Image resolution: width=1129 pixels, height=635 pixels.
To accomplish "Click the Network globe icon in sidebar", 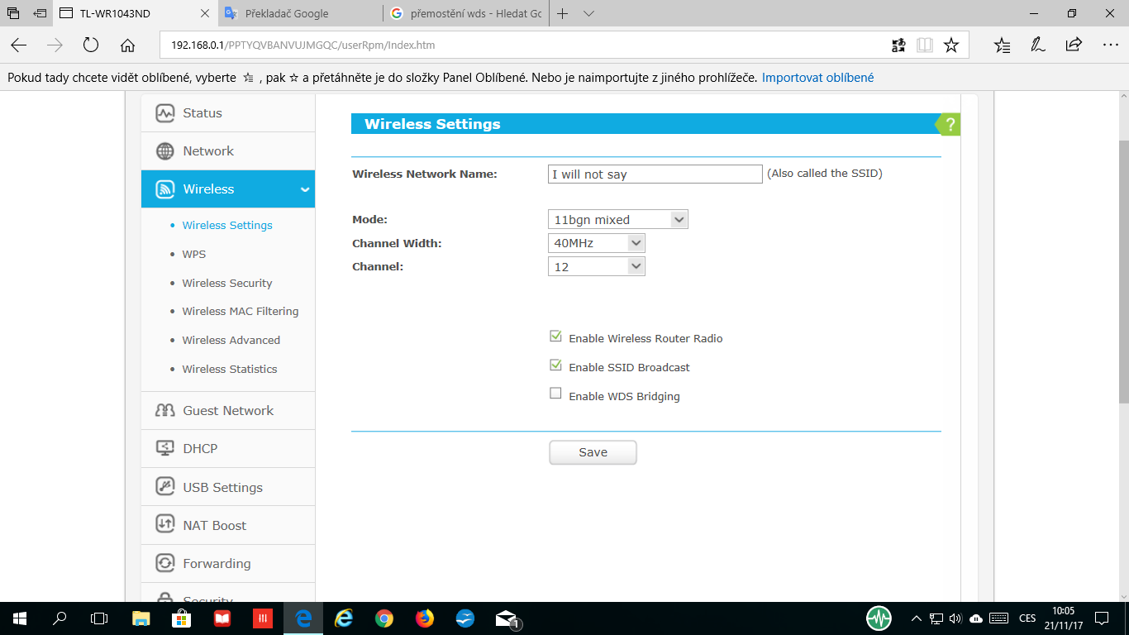I will 165,151.
